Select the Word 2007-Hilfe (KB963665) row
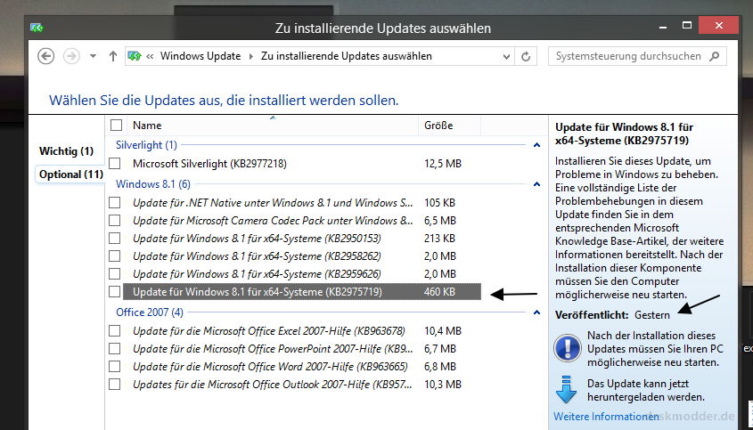The height and width of the screenshot is (430, 753). tap(302, 366)
